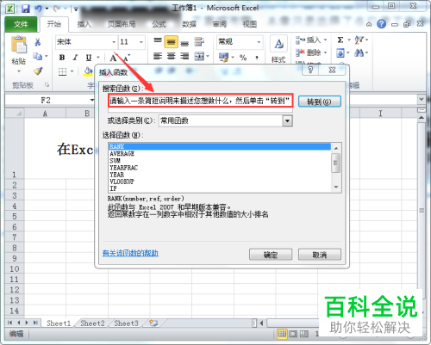Click the Undo arrow icon

(38, 9)
